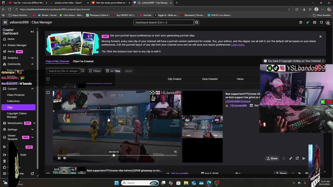The image size is (333, 187).
Task: Open Microsoft Edge from the taskbar
Action: pos(209,183)
